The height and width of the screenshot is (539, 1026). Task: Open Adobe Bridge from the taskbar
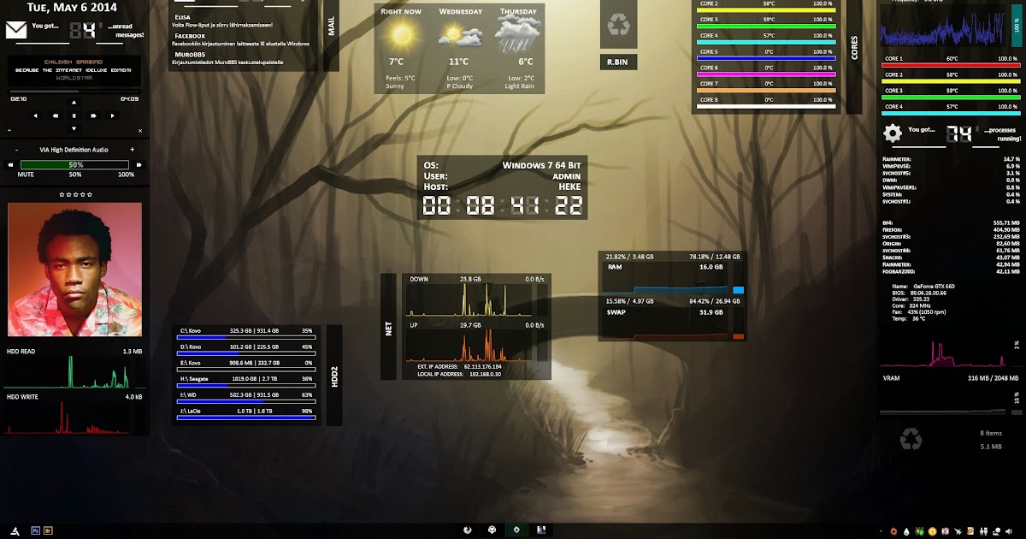coord(49,530)
